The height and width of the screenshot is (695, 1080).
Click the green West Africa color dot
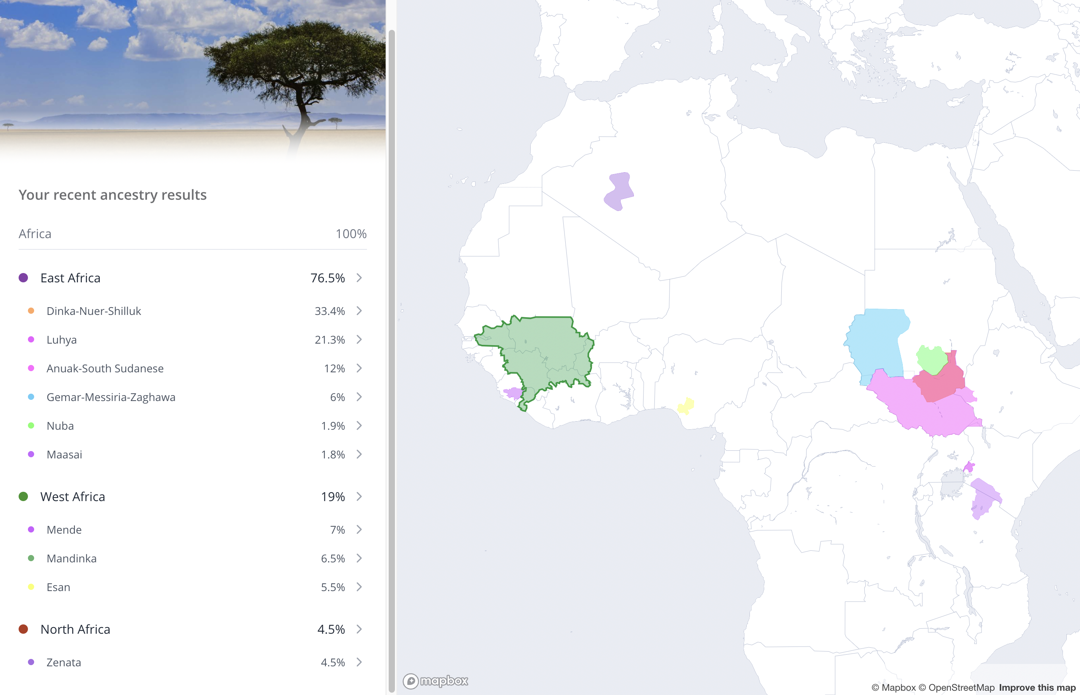(23, 496)
